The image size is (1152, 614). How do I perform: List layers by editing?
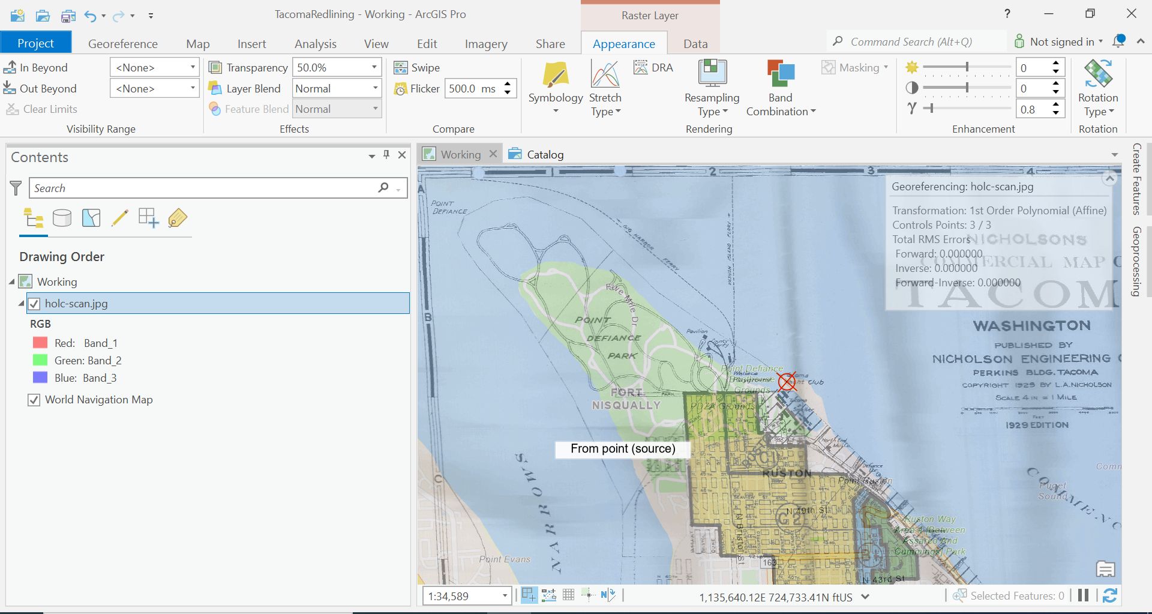[120, 218]
